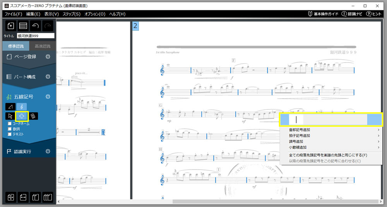This screenshot has width=387, height=207.
Task: Open 認識実行 settings gear
Action: 48,151
